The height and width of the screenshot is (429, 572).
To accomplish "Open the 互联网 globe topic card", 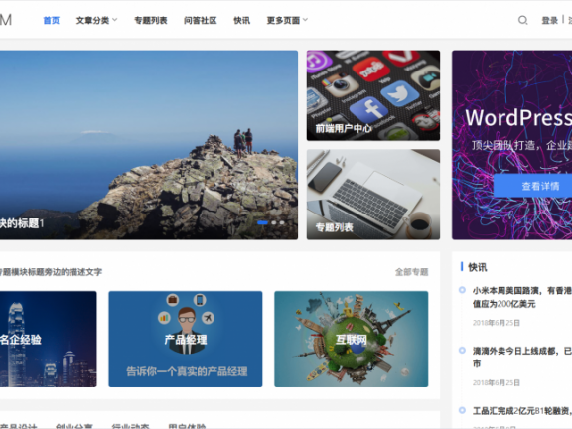I will coord(352,339).
